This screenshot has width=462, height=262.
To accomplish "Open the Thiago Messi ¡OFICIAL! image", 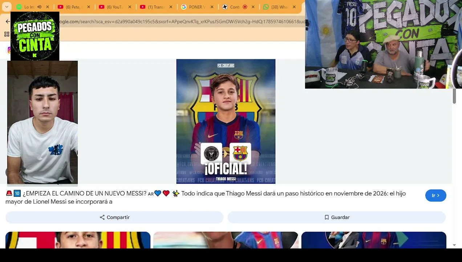I will coord(226,122).
